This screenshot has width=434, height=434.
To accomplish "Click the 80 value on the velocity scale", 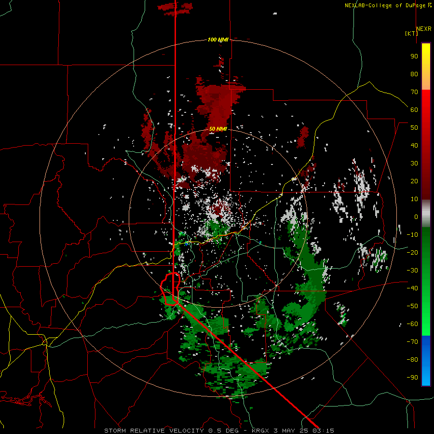I will (x=414, y=74).
